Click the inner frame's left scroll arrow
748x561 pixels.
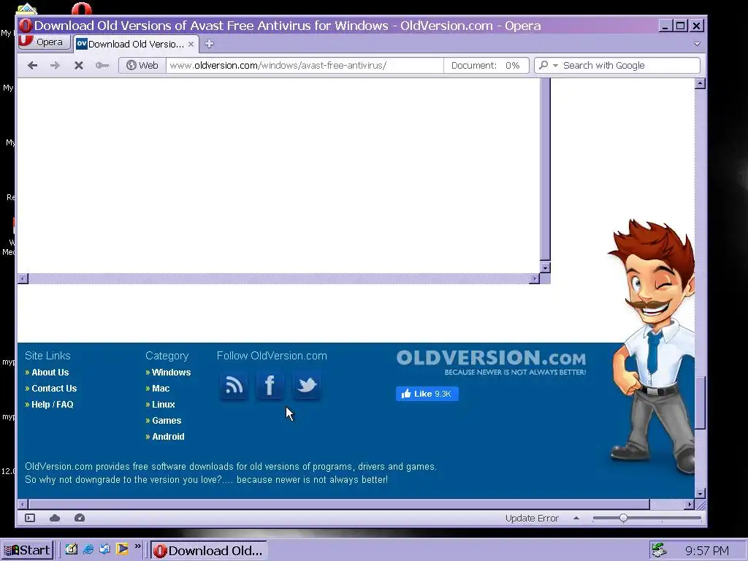pos(23,278)
